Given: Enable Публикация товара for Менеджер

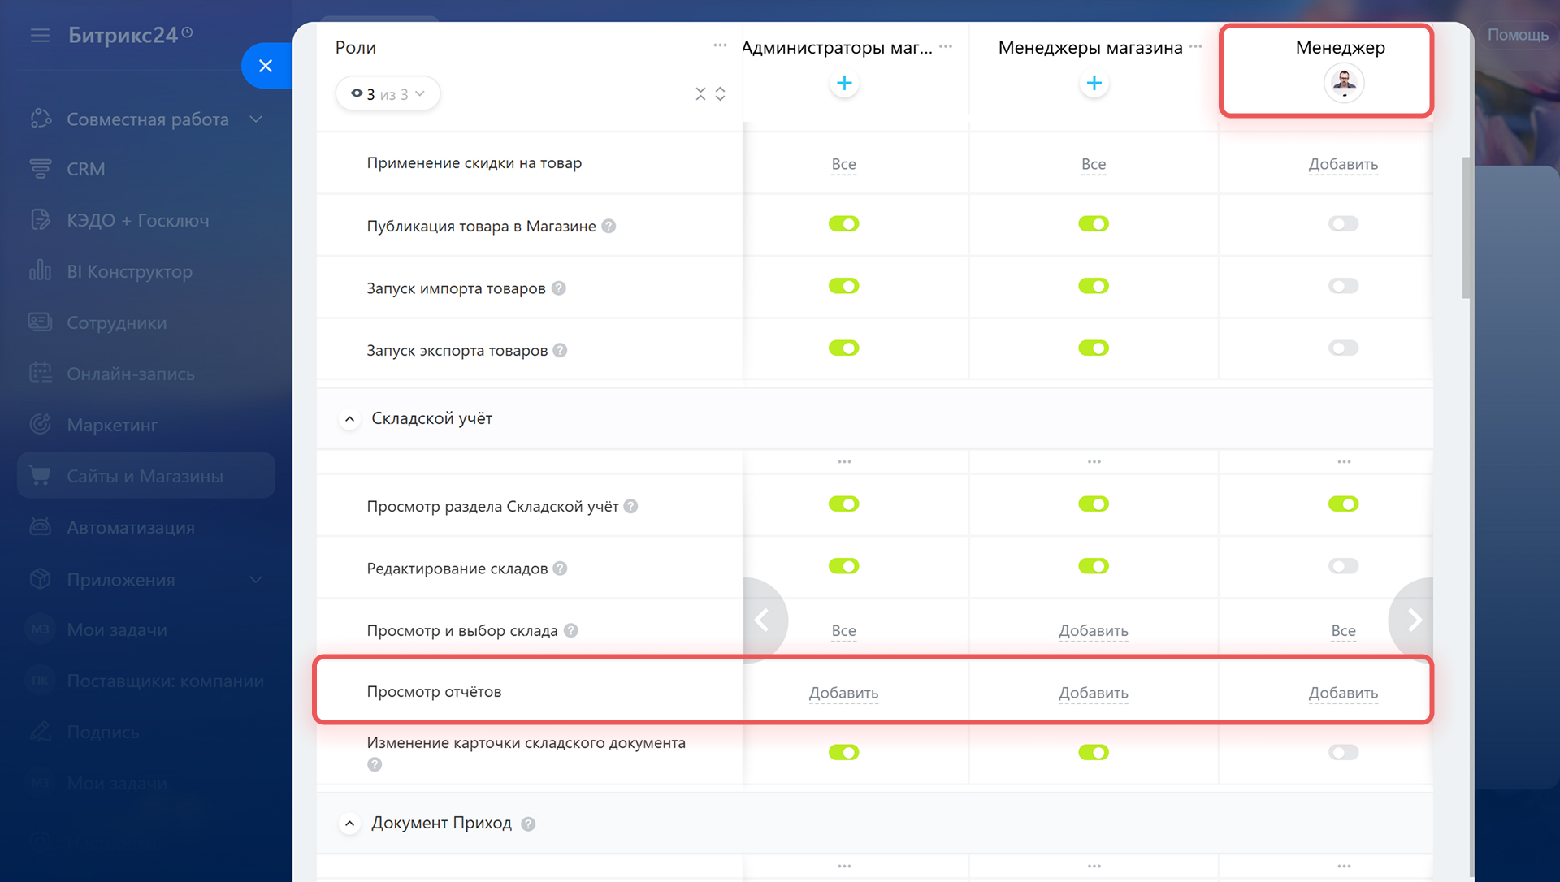Looking at the screenshot, I should (x=1343, y=223).
